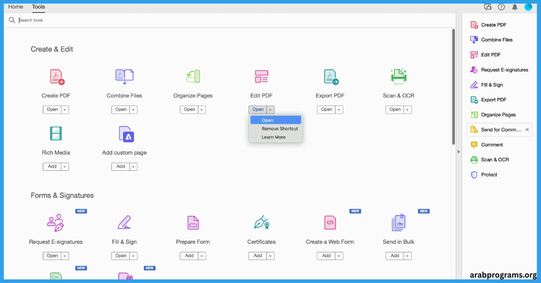
Task: Click the search magnifier icon
Action: click(12, 20)
